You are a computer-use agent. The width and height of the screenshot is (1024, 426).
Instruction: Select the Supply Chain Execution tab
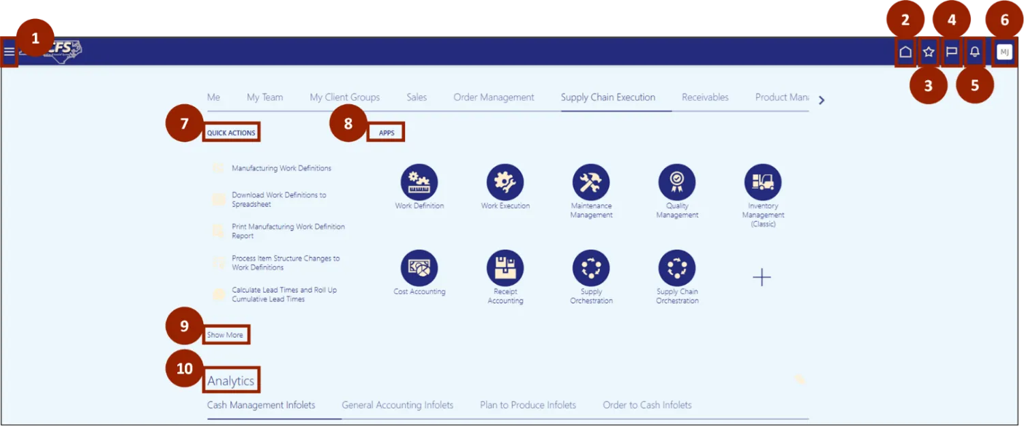608,97
